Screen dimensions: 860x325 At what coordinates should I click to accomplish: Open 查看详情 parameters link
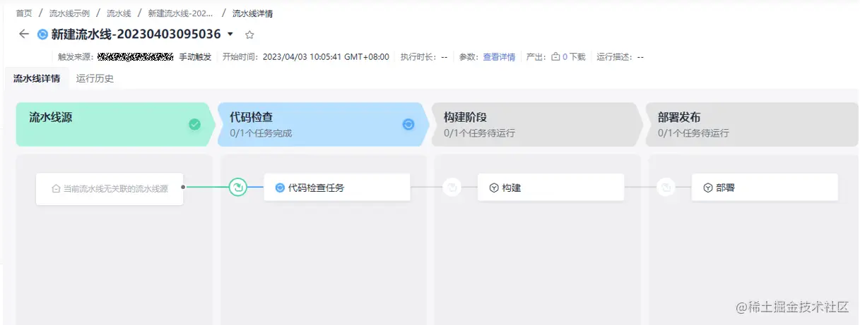coord(499,57)
